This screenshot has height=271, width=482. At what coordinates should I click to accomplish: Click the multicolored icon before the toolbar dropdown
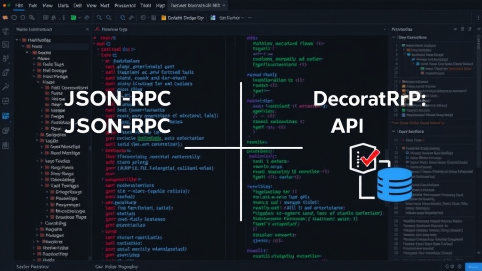(x=213, y=18)
